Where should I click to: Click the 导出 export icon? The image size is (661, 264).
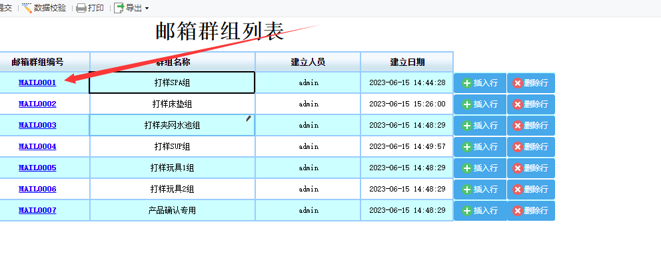pos(119,8)
